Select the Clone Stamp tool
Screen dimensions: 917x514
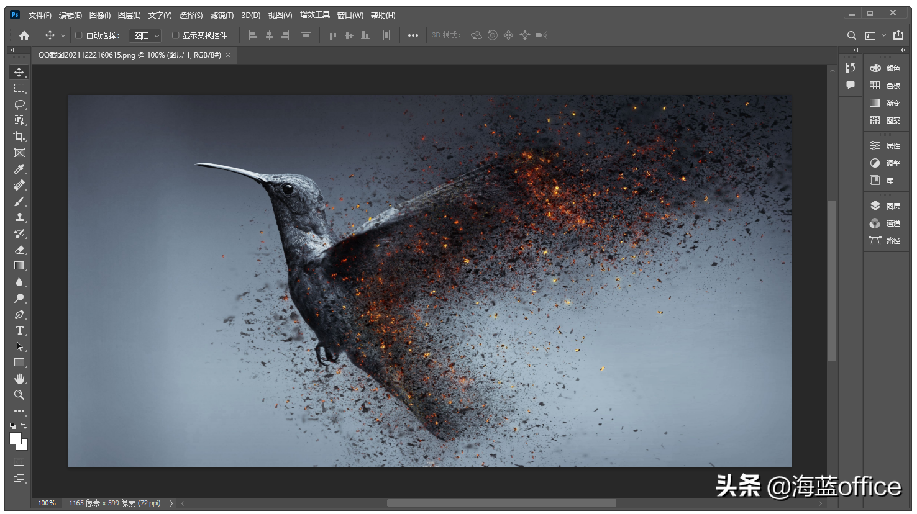tap(19, 217)
